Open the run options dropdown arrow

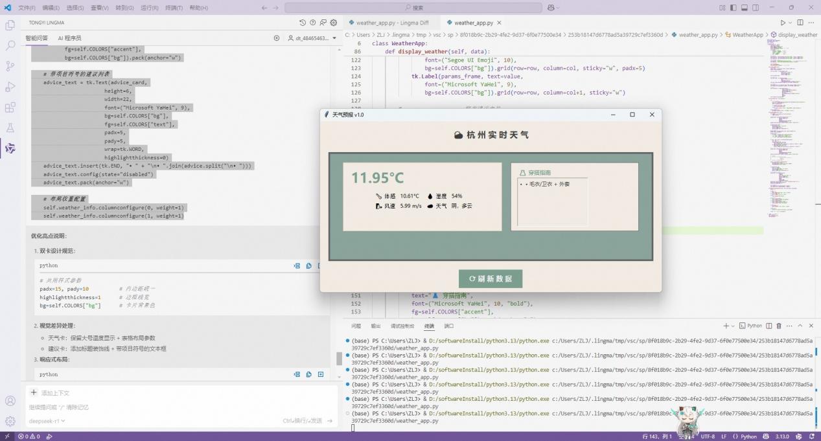pyautogui.click(x=791, y=23)
